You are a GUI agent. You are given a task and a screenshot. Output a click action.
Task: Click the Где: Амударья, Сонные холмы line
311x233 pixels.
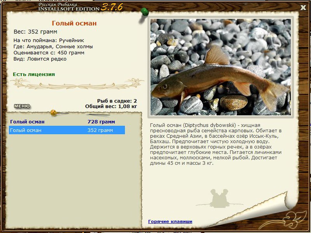coord(53,47)
